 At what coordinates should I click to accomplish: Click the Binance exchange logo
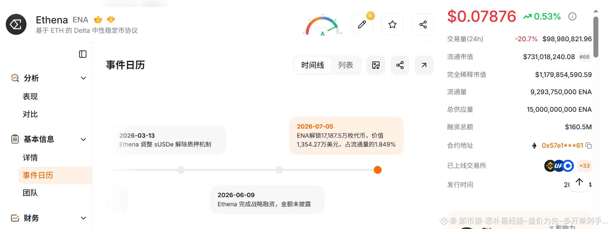click(550, 166)
